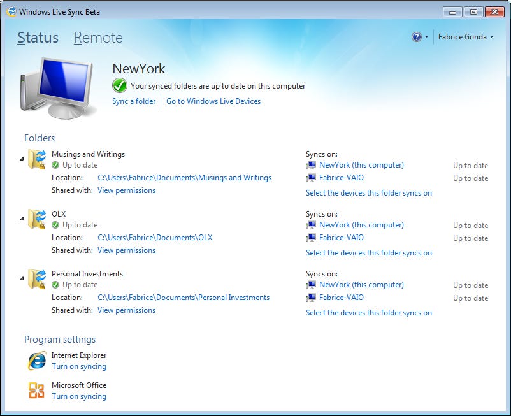Image resolution: width=511 pixels, height=416 pixels.
Task: Click the Windows Live Sync title bar icon
Action: click(11, 11)
